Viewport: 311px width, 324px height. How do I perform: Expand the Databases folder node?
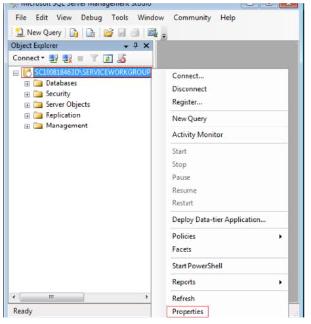27,84
